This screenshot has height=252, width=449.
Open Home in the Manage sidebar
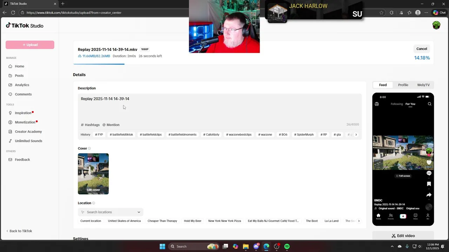20,66
